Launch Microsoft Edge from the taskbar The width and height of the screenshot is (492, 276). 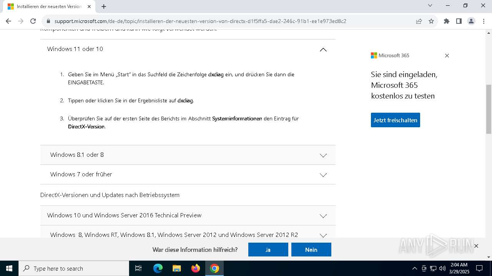tap(158, 268)
